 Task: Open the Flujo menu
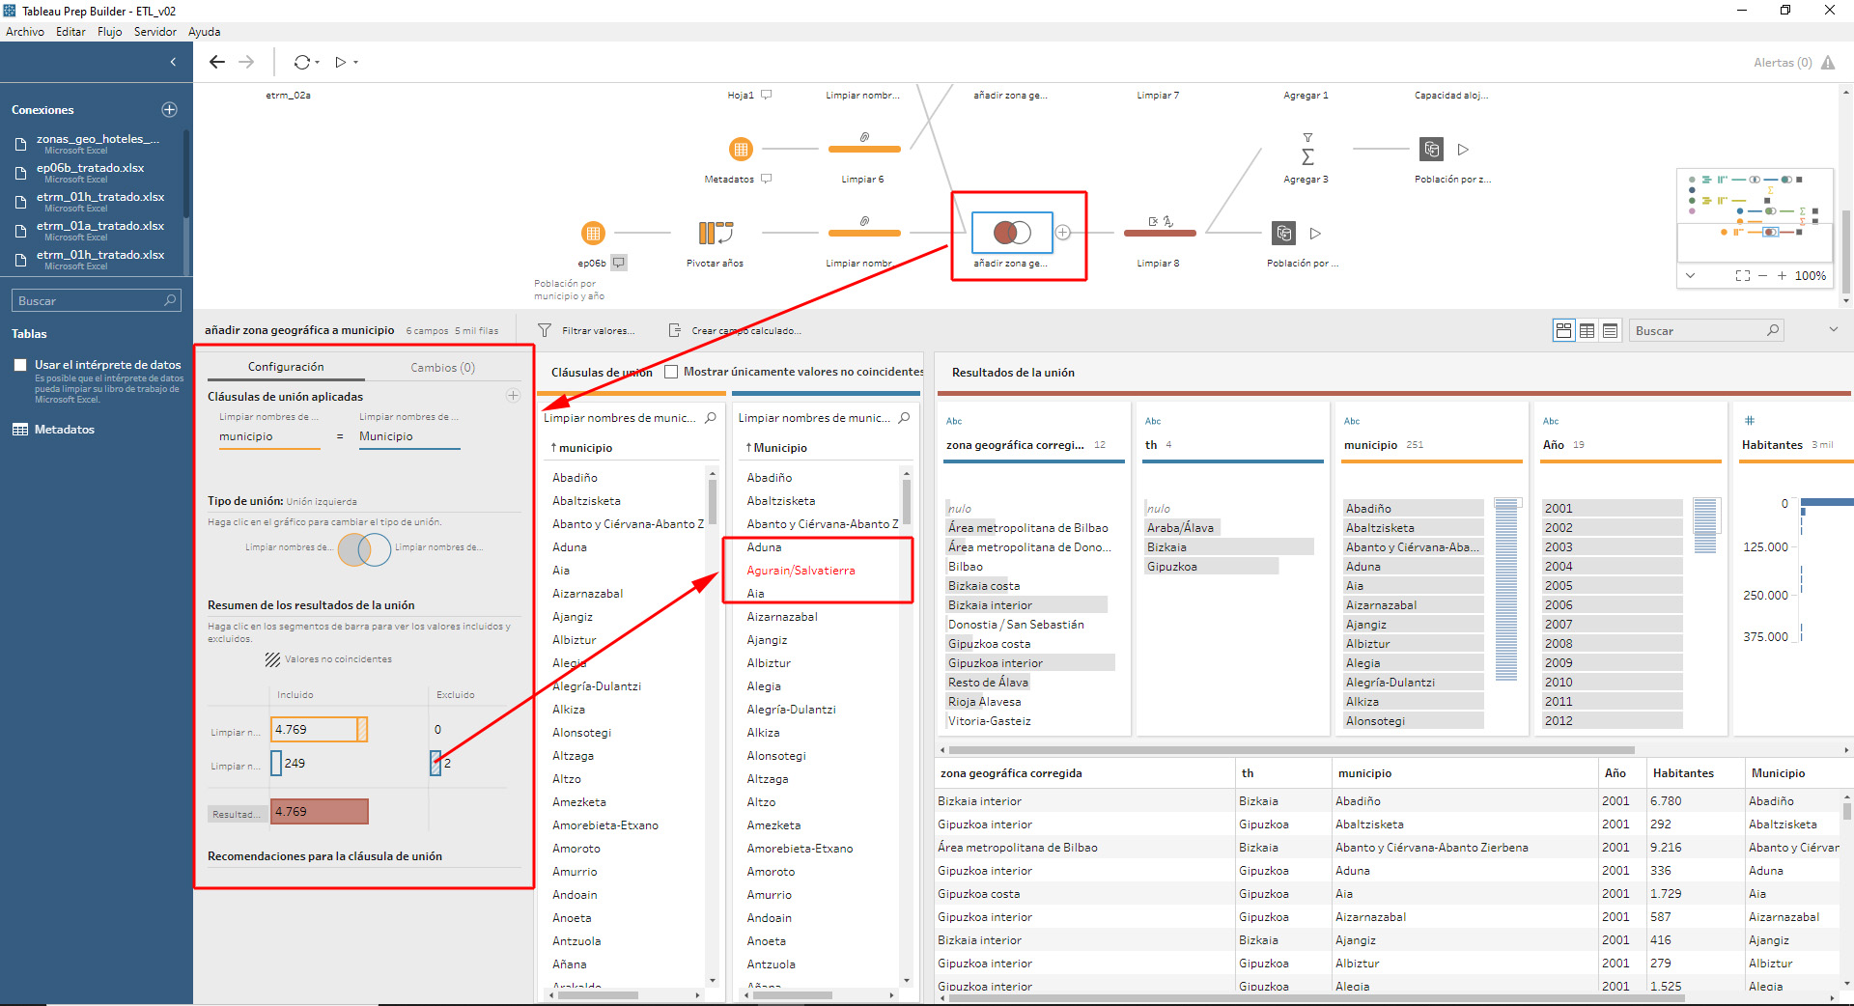tap(109, 32)
